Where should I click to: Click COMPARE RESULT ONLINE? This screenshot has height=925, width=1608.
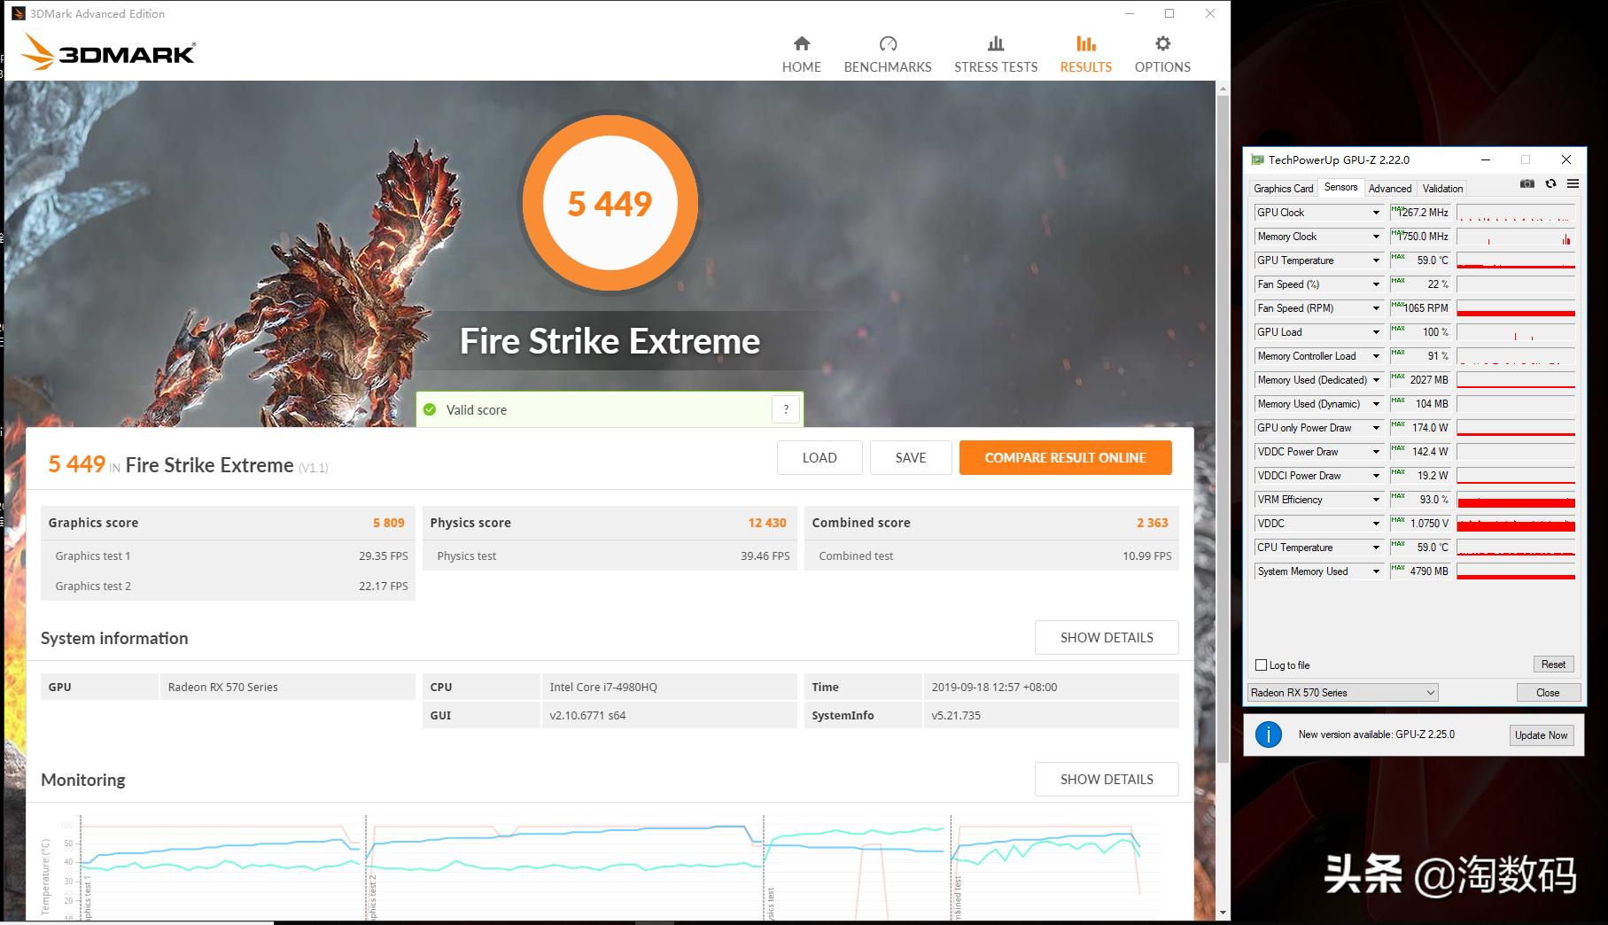tap(1065, 457)
